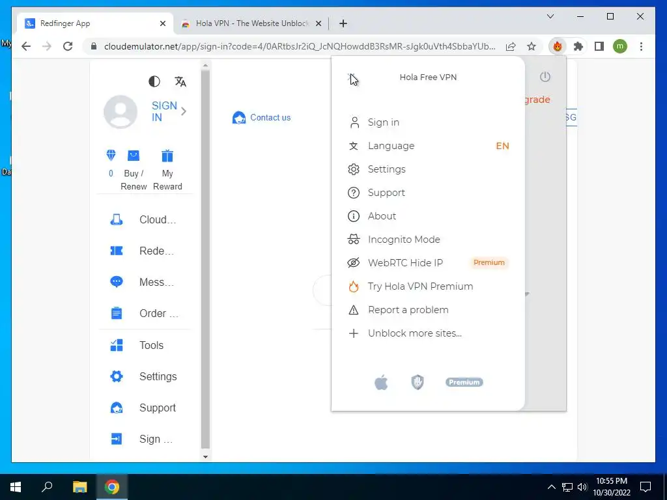Viewport: 667px width, 500px height.
Task: Click the gray user avatar placeholder
Action: pos(121,111)
